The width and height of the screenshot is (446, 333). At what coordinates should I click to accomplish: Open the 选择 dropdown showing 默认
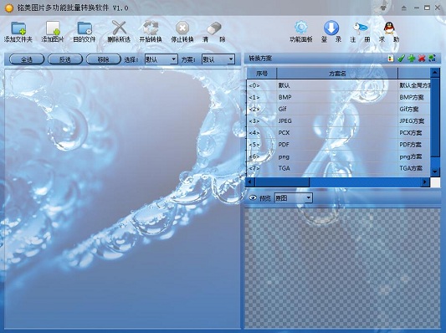(x=161, y=59)
